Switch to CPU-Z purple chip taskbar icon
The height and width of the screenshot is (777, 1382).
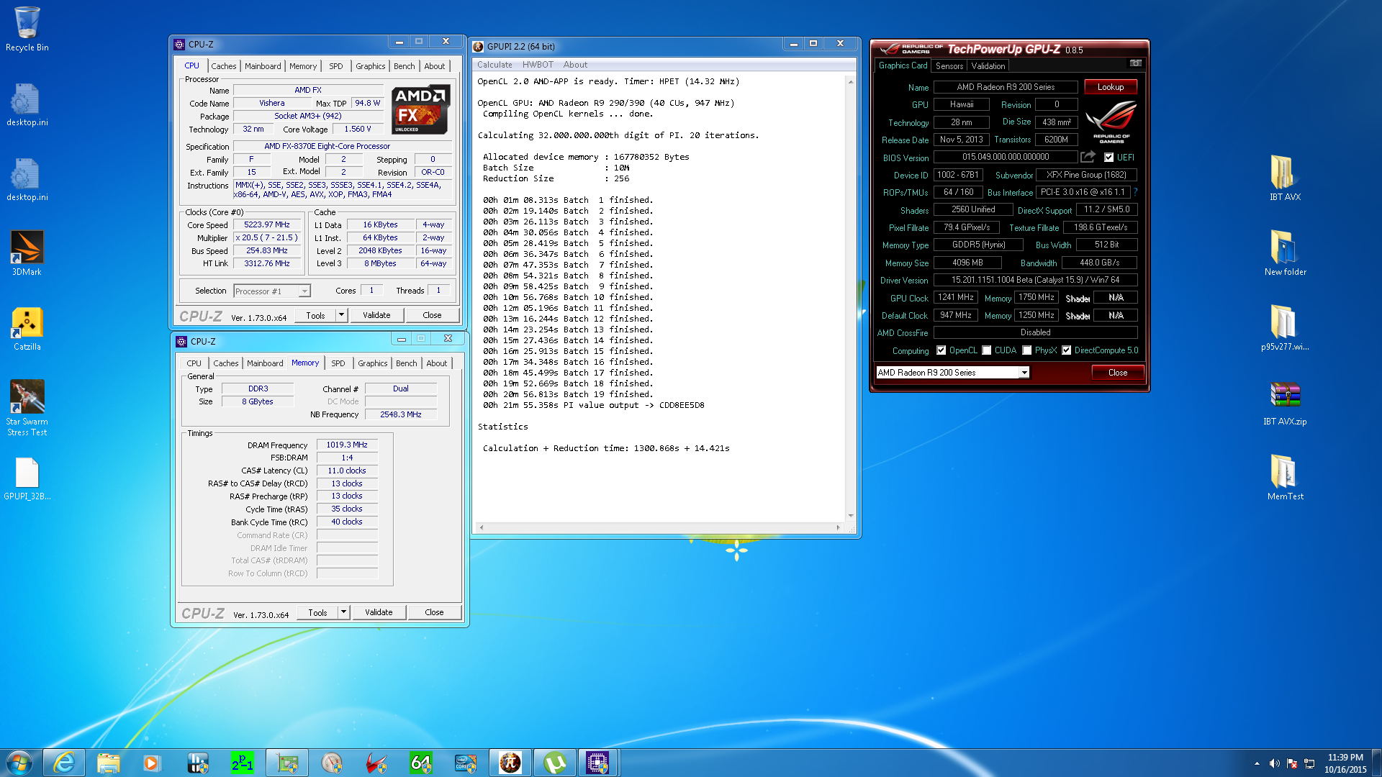point(597,763)
